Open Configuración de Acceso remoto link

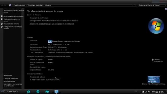pos(12,20)
